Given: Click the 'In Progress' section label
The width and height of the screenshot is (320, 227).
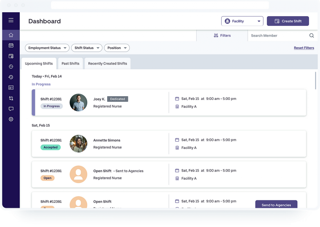Looking at the screenshot, I should click(41, 84).
